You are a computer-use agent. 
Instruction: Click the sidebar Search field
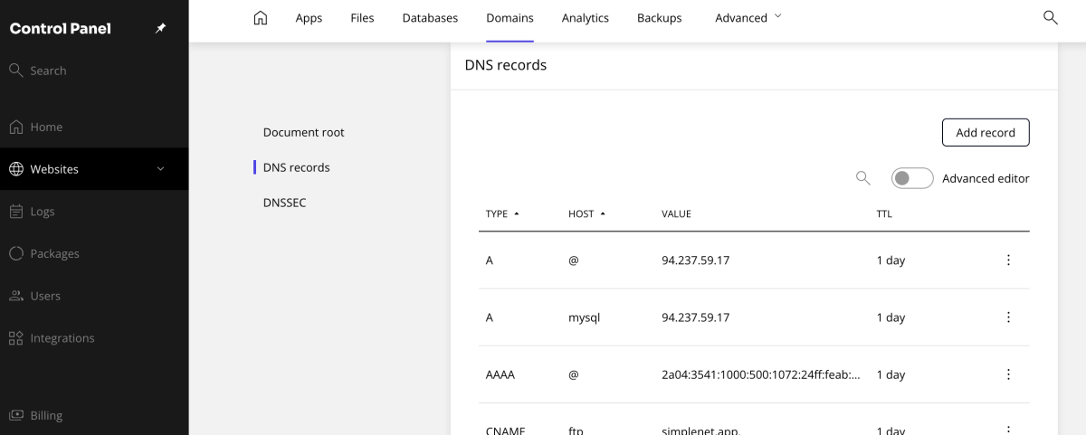point(48,71)
